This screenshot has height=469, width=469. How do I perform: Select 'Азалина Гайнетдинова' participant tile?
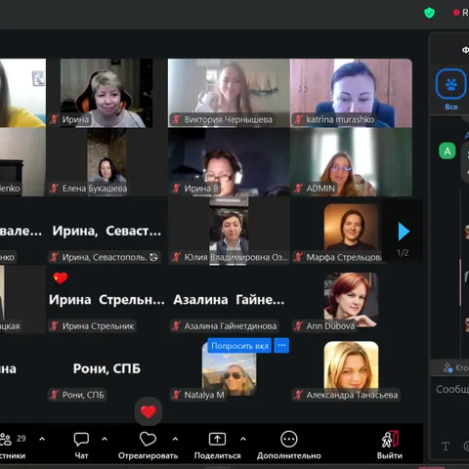tap(229, 300)
